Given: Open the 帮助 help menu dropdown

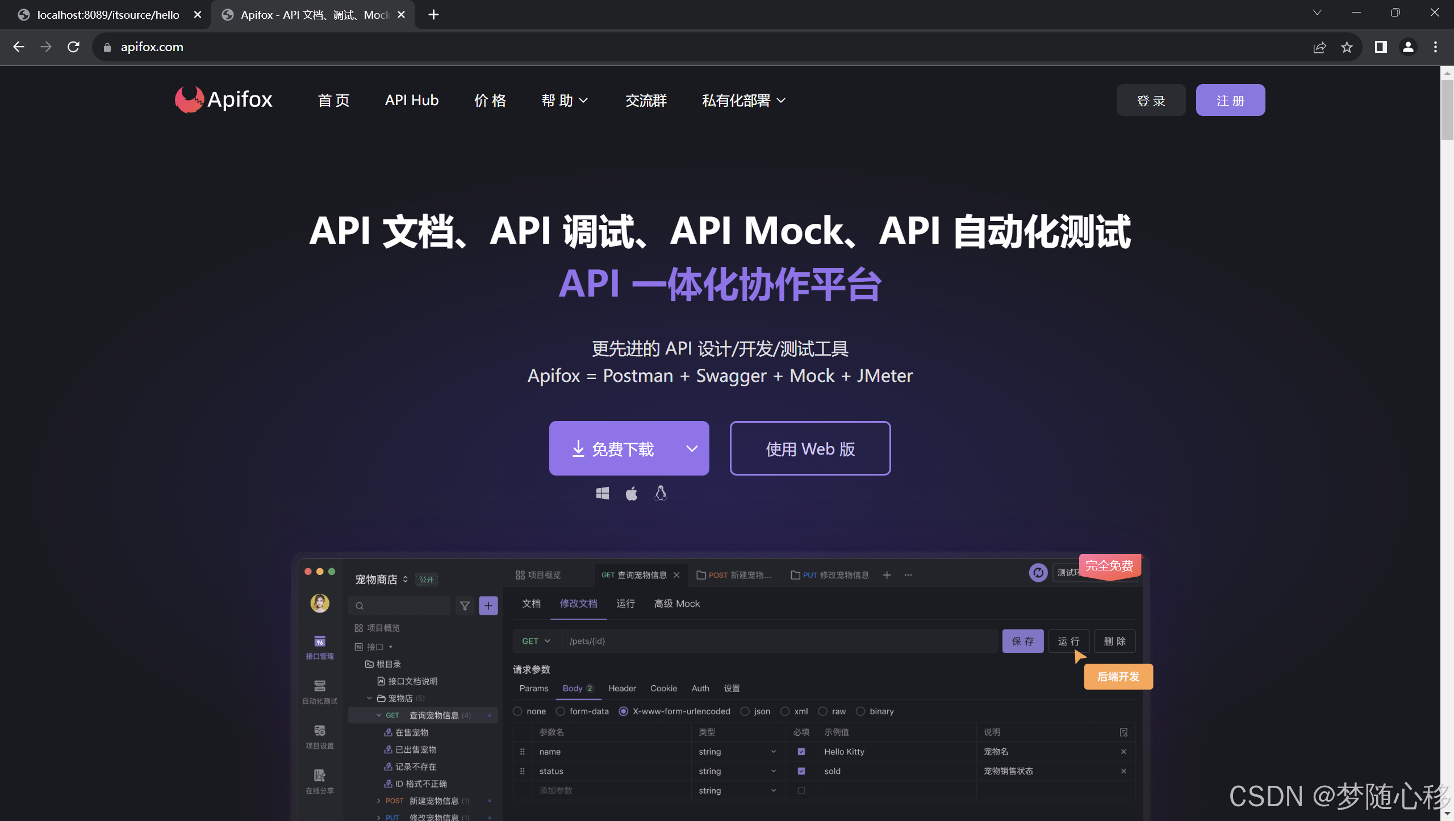Looking at the screenshot, I should (565, 101).
